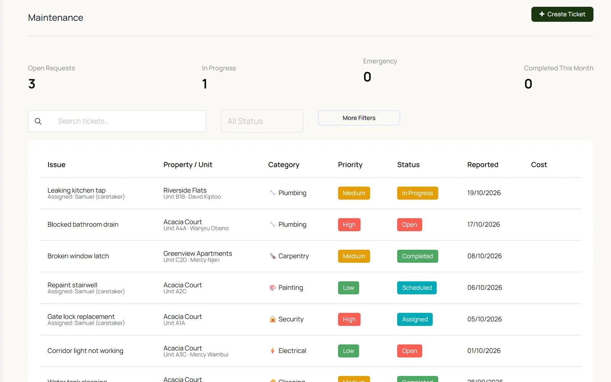This screenshot has height=382, width=611.
Task: Click the Open badge for Blocked bathroom drain
Action: coord(409,225)
